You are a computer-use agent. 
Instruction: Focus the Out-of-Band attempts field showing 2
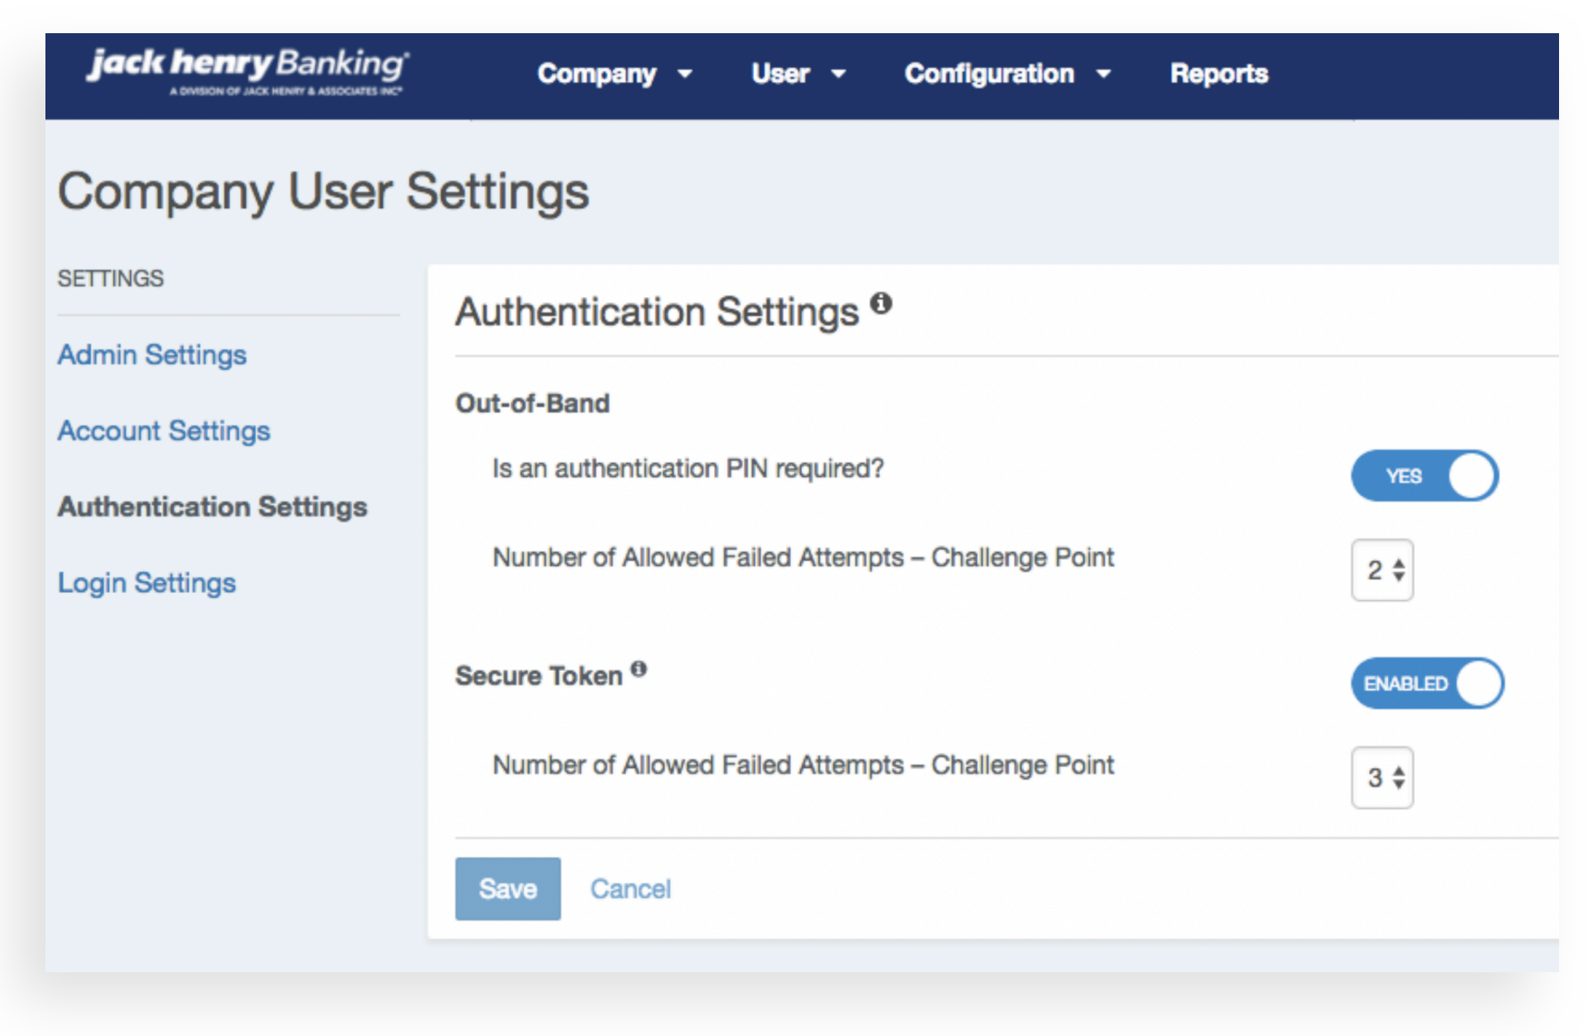click(1374, 570)
